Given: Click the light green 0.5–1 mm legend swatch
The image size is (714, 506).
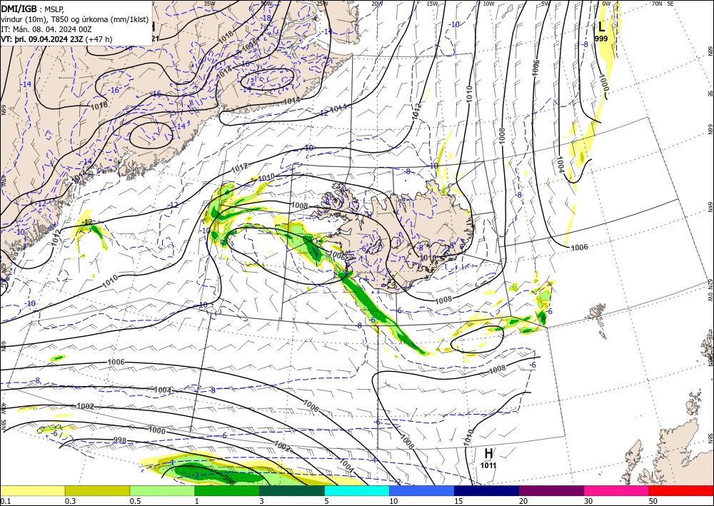Looking at the screenshot, I should click(162, 490).
